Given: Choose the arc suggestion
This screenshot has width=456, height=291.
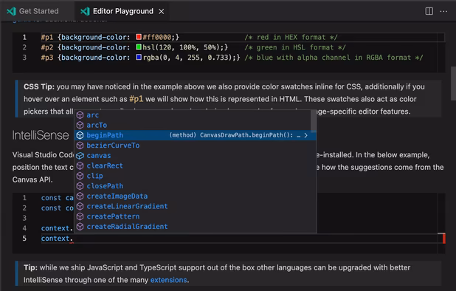Looking at the screenshot, I should click(193, 115).
